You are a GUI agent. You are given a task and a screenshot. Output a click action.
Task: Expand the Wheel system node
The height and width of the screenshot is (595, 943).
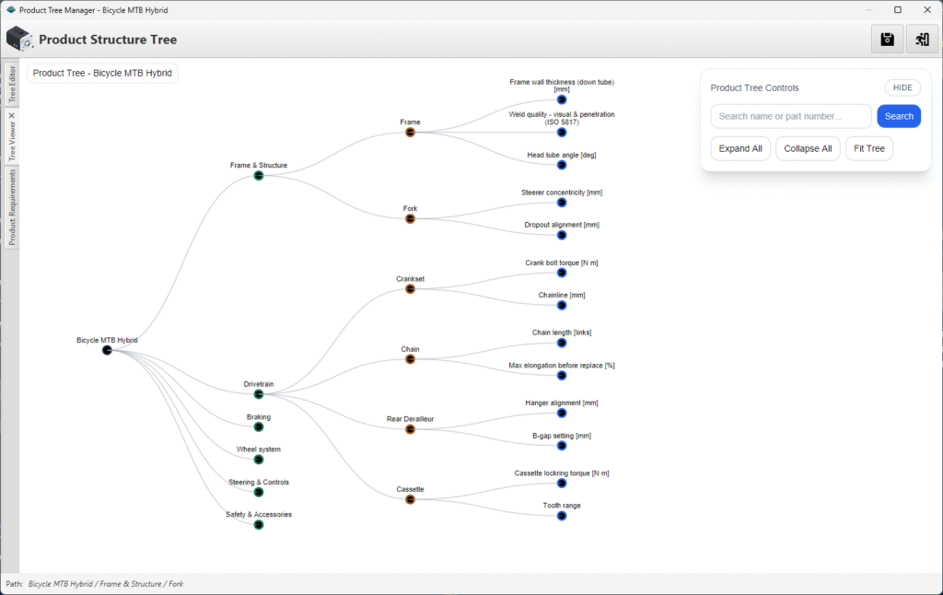pos(258,460)
